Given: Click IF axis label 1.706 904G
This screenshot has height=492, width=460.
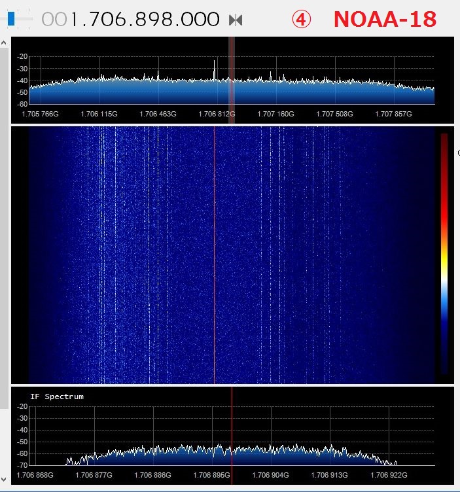Looking at the screenshot, I should click(x=270, y=475).
